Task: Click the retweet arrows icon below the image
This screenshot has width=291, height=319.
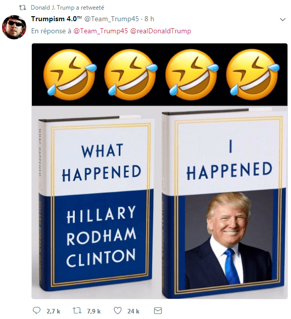Action: click(77, 310)
